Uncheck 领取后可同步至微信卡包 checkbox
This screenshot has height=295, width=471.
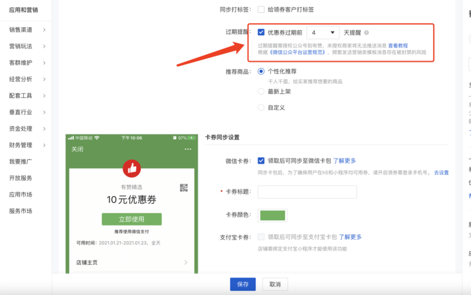point(261,160)
